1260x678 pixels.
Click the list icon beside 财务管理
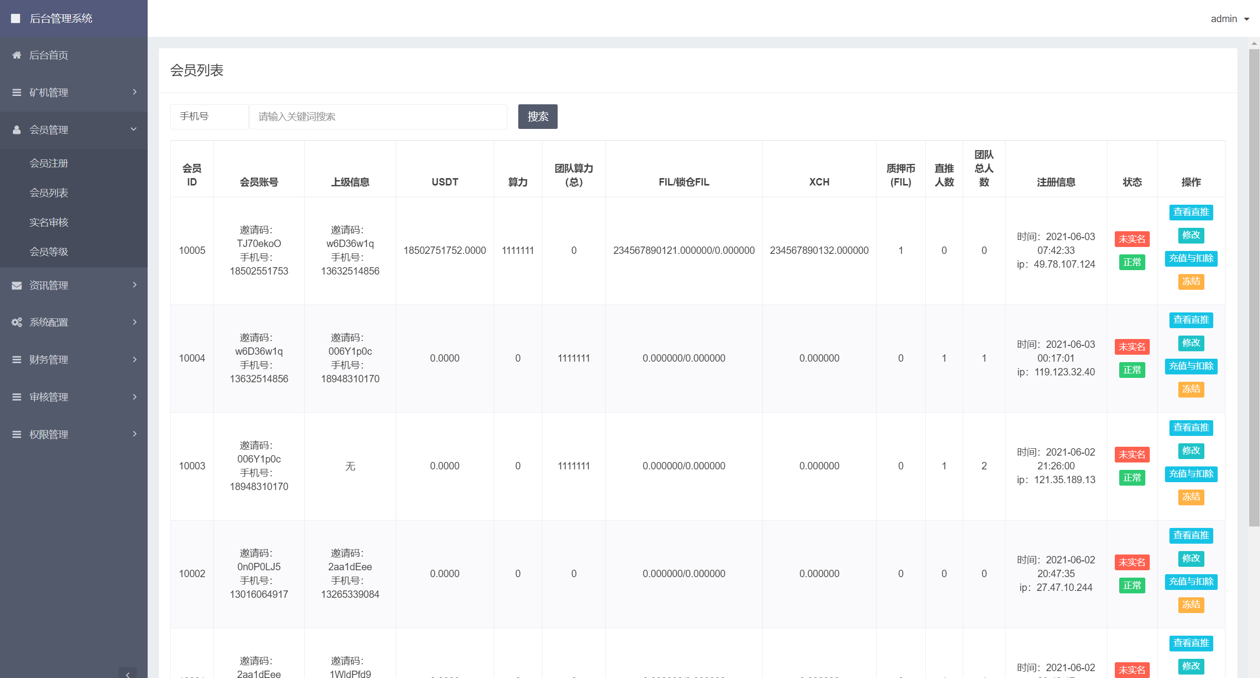click(x=17, y=360)
